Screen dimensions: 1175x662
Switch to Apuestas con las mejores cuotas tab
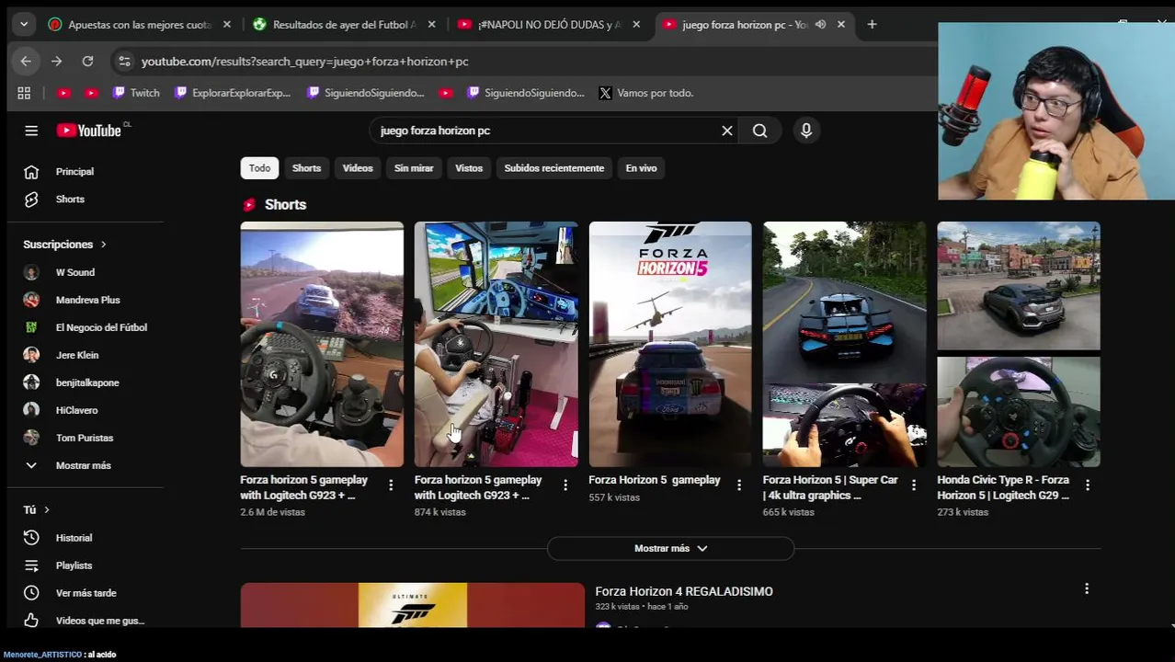click(x=138, y=25)
